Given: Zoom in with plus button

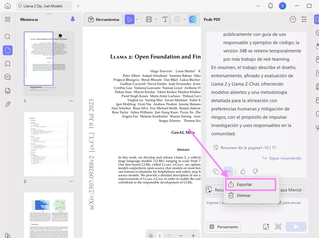Looking at the screenshot, I should coord(193,236).
